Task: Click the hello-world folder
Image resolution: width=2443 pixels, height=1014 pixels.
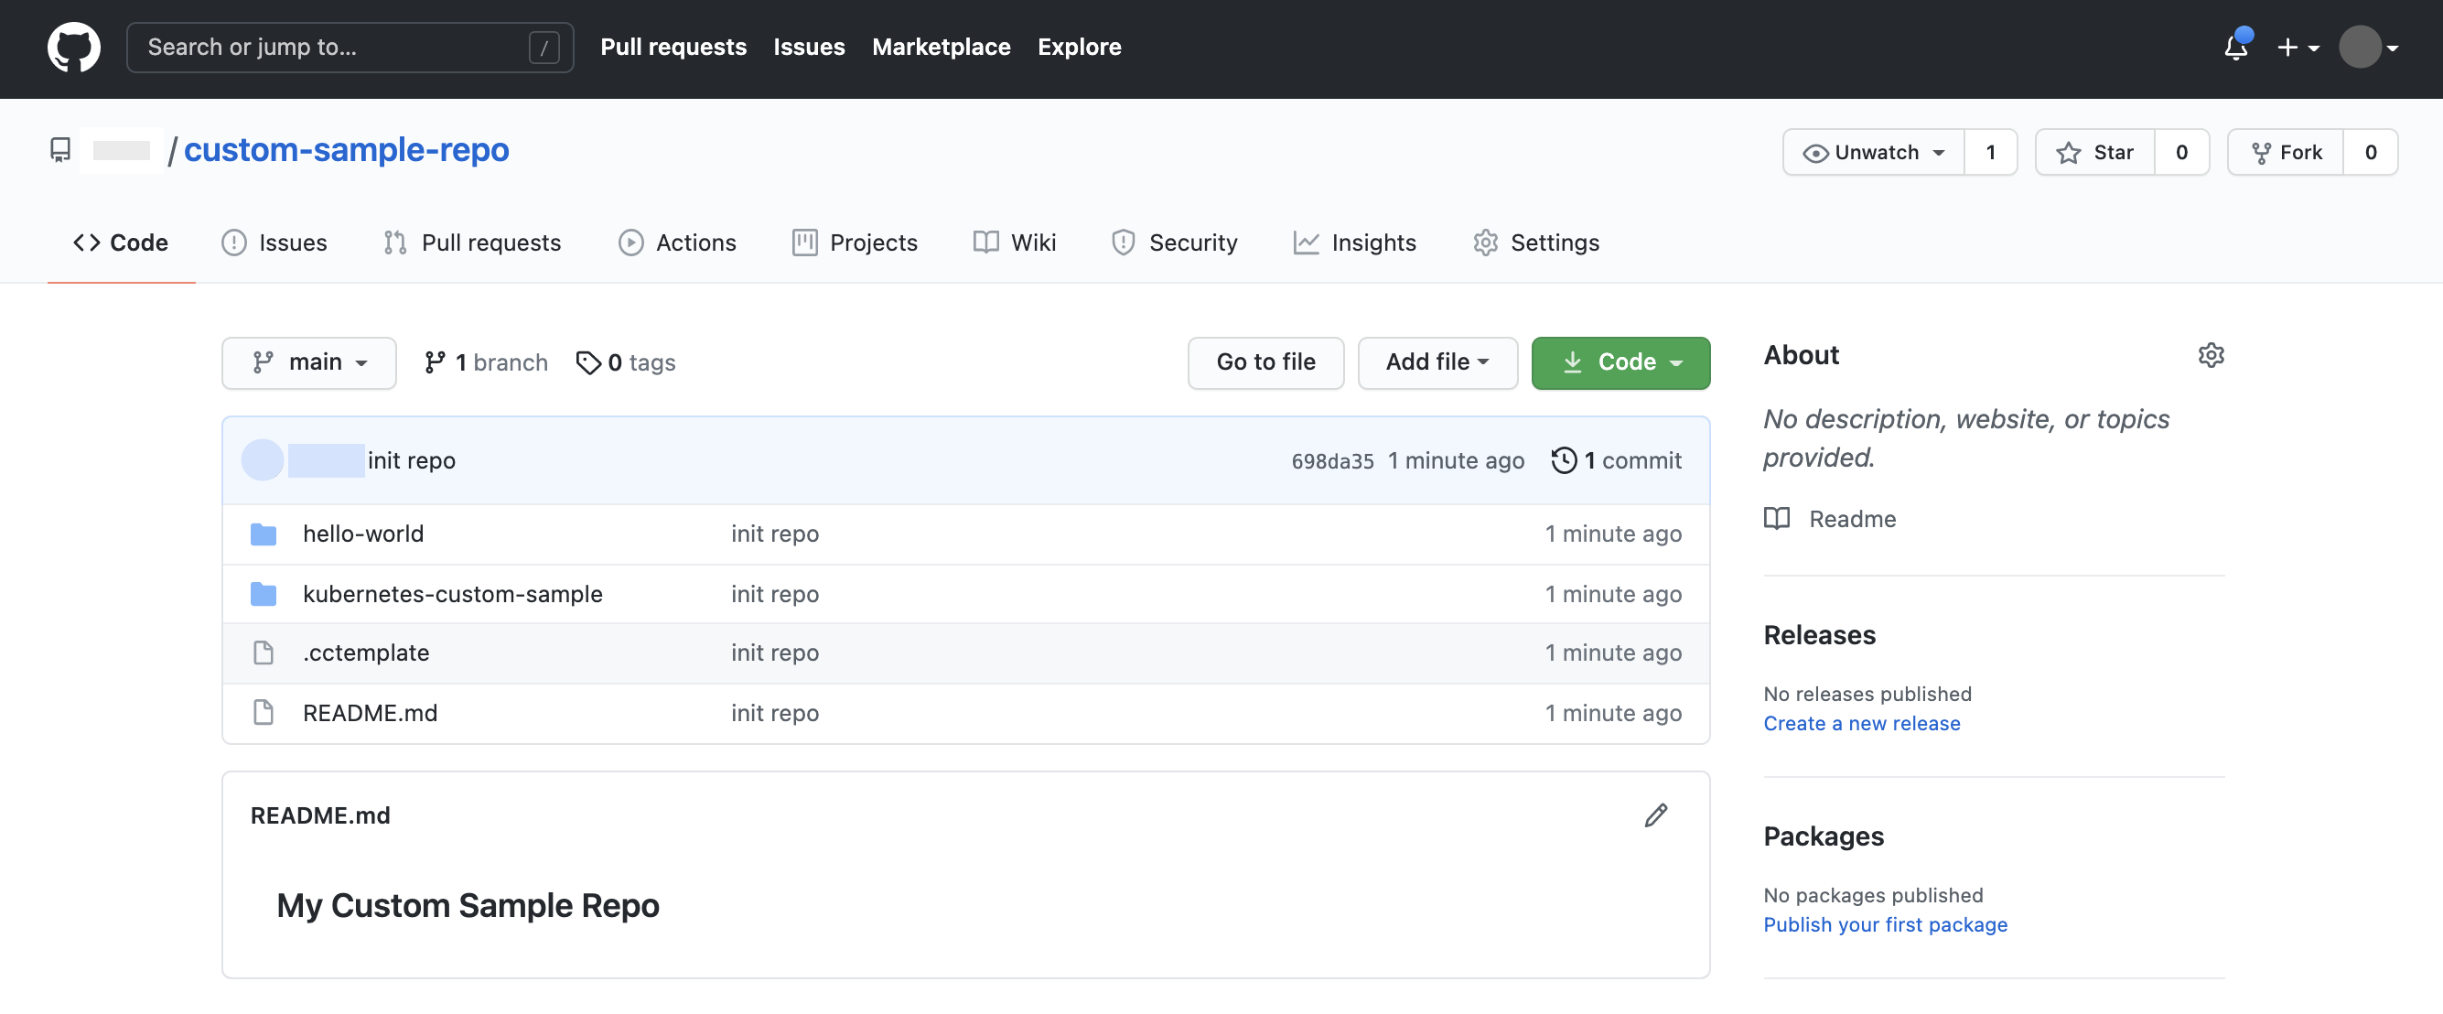Action: tap(361, 531)
